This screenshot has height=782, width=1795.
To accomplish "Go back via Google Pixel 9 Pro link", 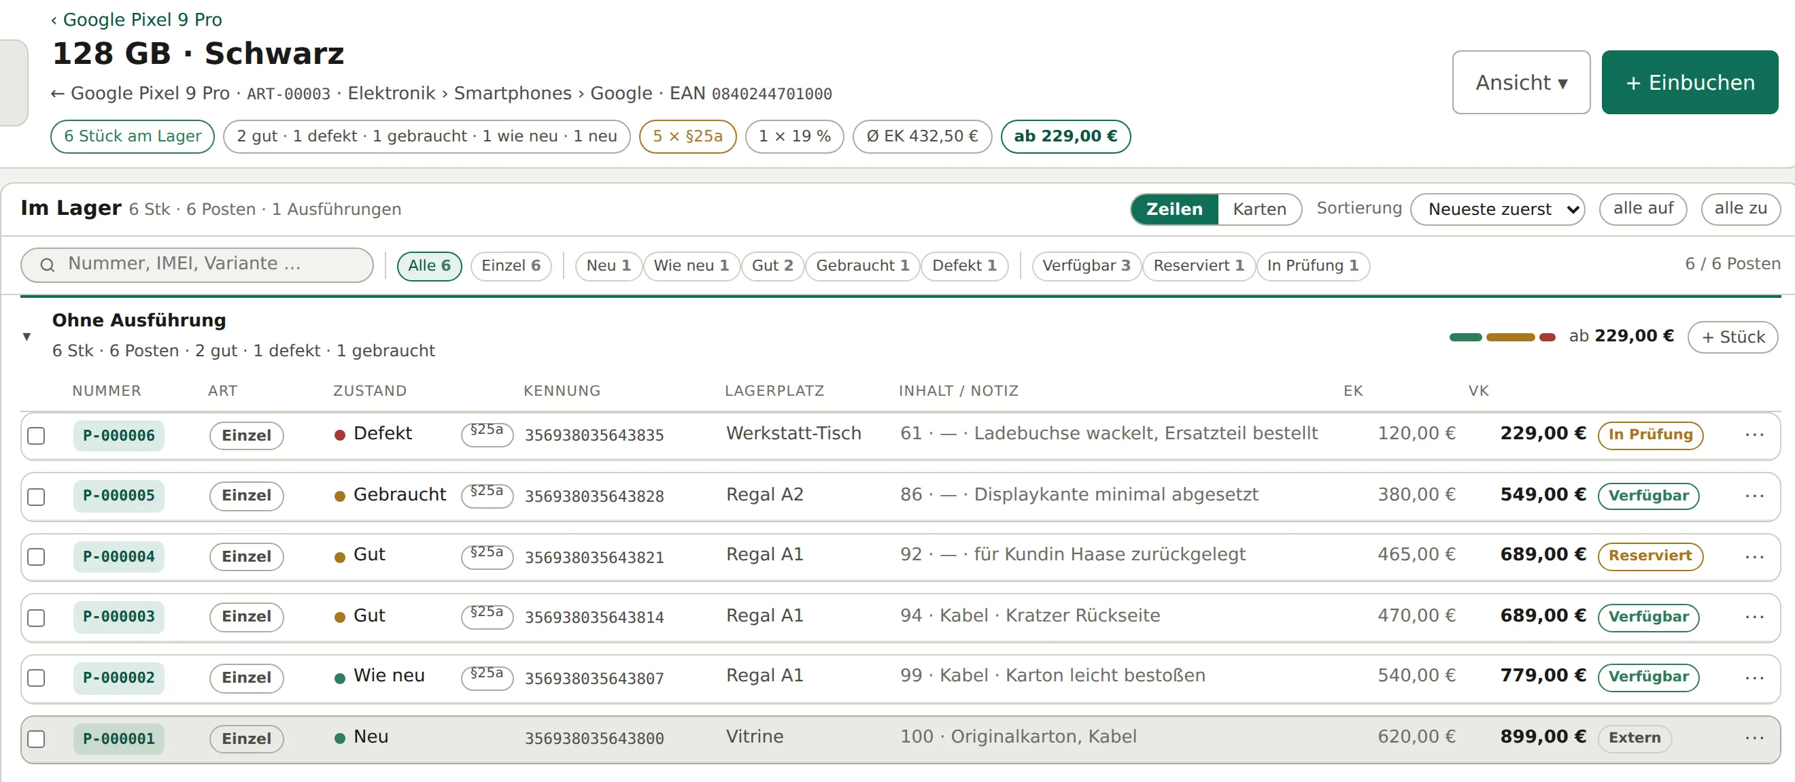I will coord(137,20).
